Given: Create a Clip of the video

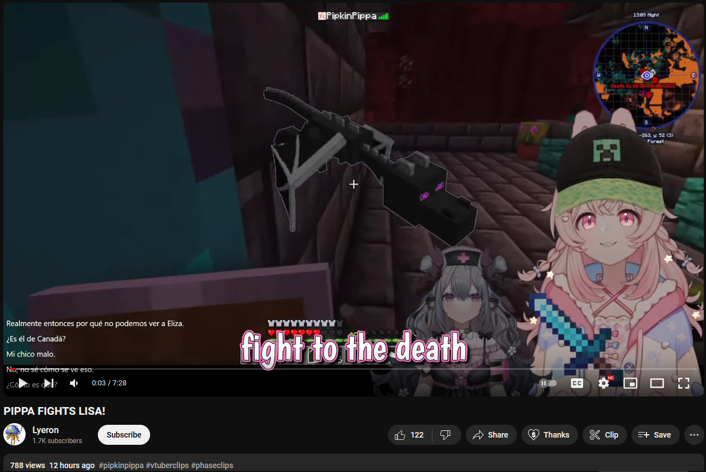Looking at the screenshot, I should (604, 435).
